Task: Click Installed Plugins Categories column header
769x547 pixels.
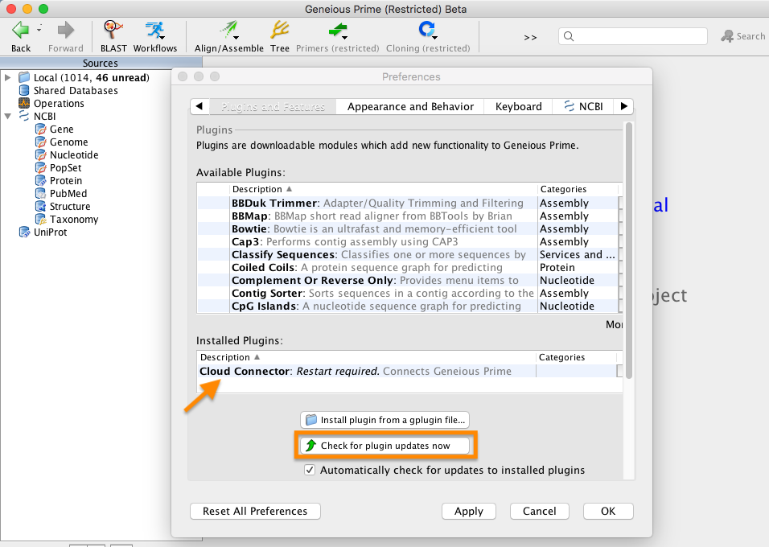Action: tap(576, 358)
